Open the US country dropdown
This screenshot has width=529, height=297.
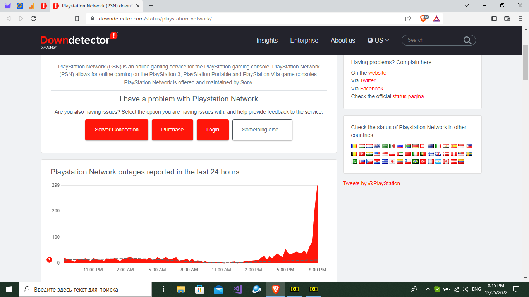(378, 40)
